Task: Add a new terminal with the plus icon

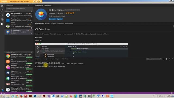Action: pyautogui.click(x=164, y=59)
